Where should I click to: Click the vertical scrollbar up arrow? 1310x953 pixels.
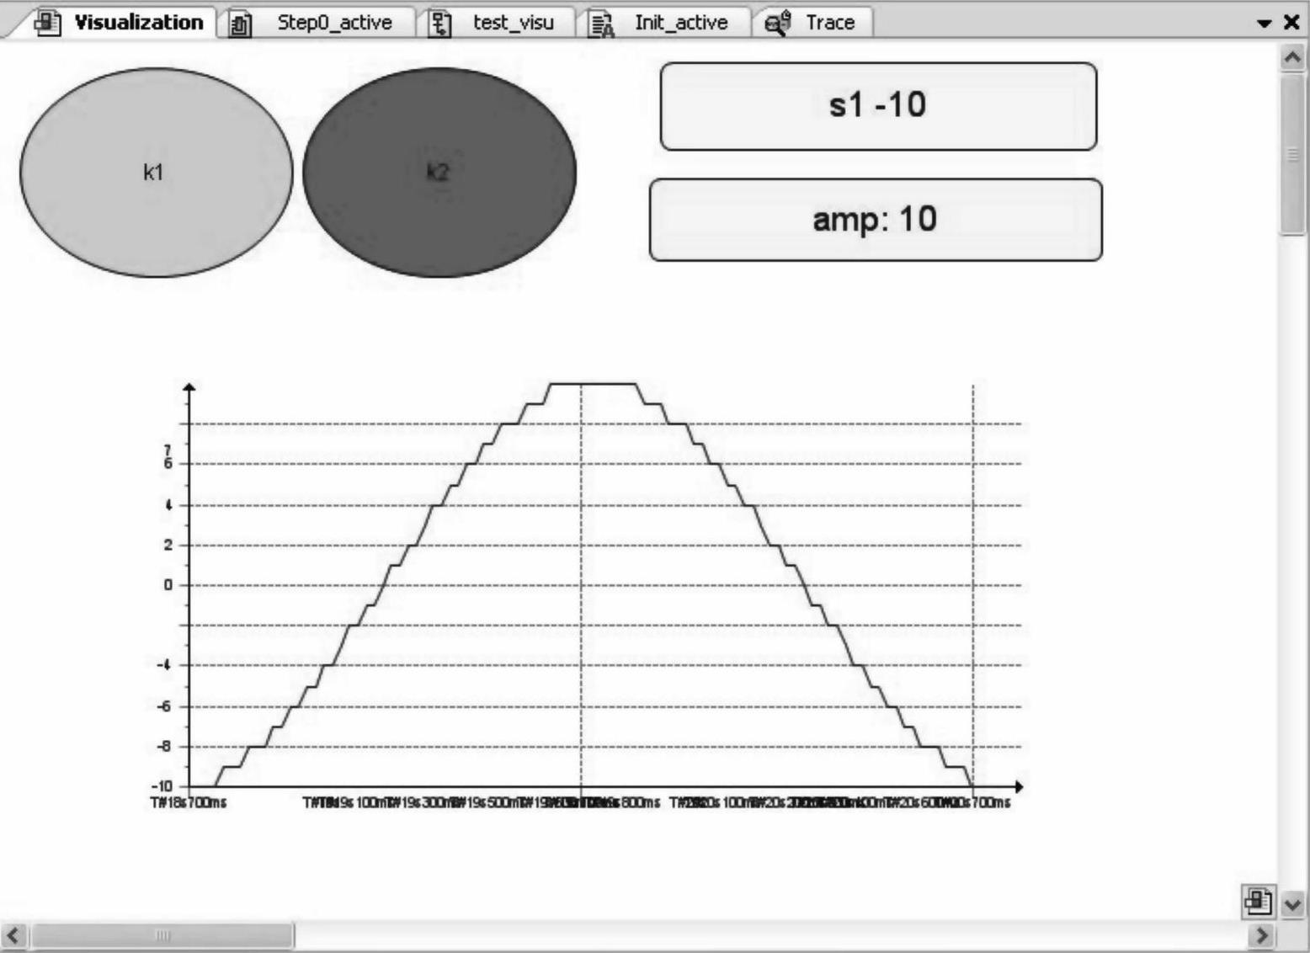(x=1292, y=57)
